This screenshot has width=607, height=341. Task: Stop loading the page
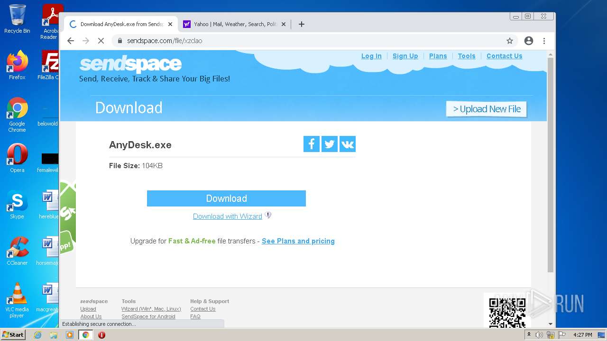click(x=101, y=41)
